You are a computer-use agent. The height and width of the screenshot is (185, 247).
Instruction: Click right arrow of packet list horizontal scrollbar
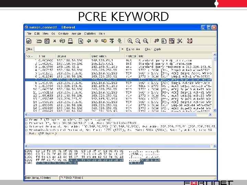coord(210,114)
